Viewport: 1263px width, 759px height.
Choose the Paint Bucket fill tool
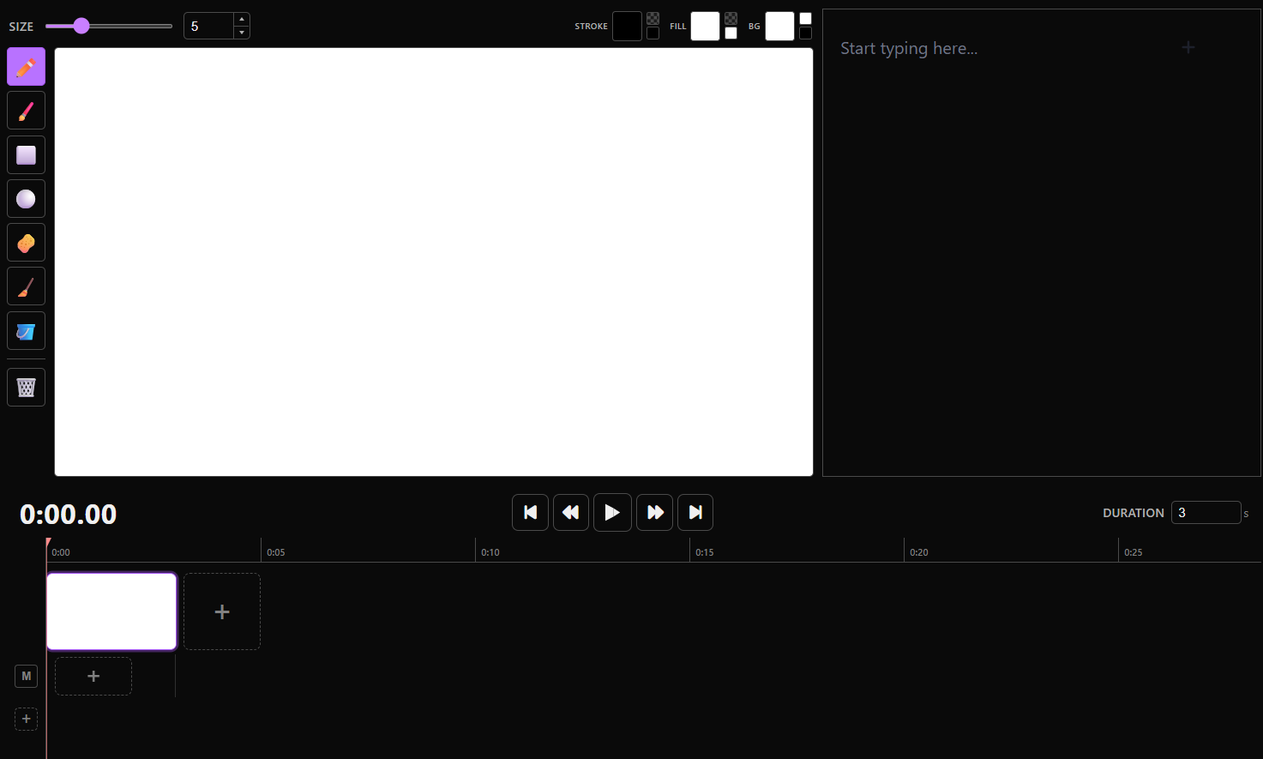click(x=26, y=330)
